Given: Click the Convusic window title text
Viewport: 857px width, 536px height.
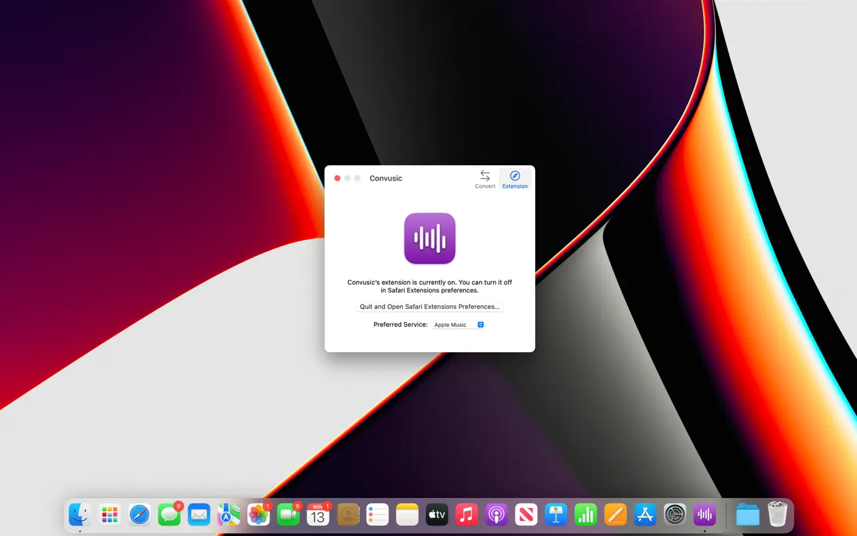Looking at the screenshot, I should point(386,179).
